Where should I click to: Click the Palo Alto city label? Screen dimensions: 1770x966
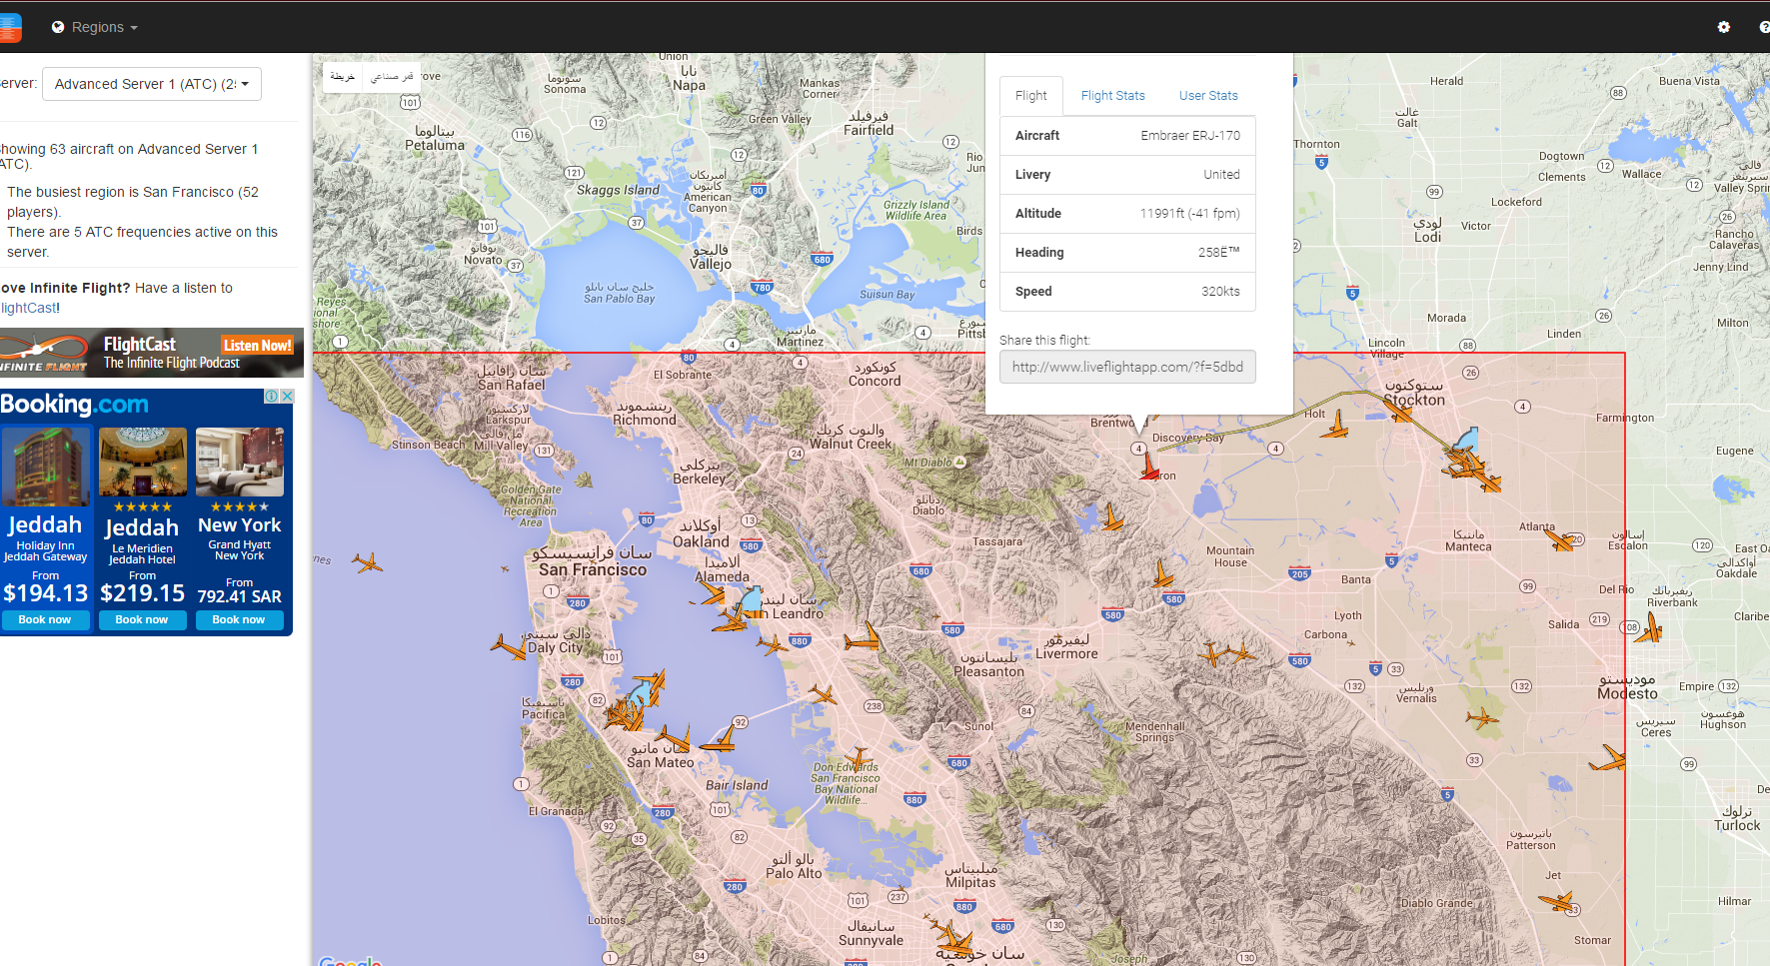click(794, 866)
